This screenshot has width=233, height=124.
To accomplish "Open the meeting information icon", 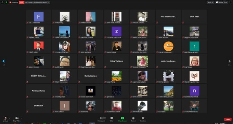I will [2, 2].
